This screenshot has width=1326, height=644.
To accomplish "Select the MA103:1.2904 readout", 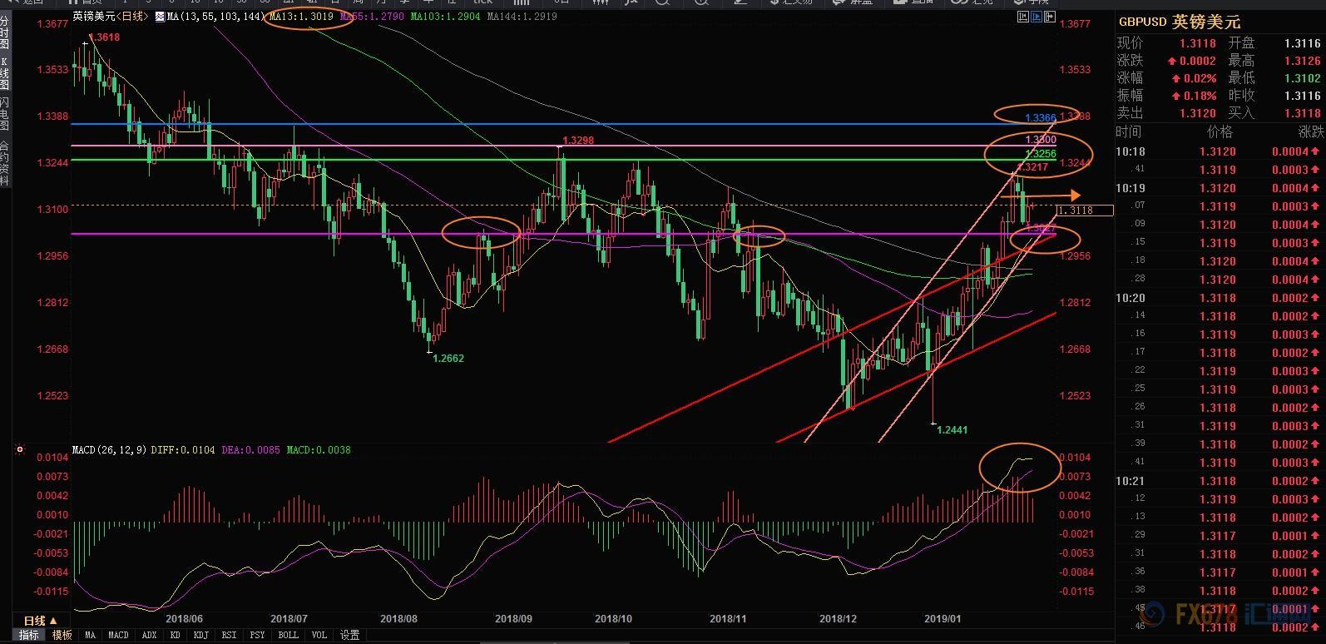I will tap(445, 16).
